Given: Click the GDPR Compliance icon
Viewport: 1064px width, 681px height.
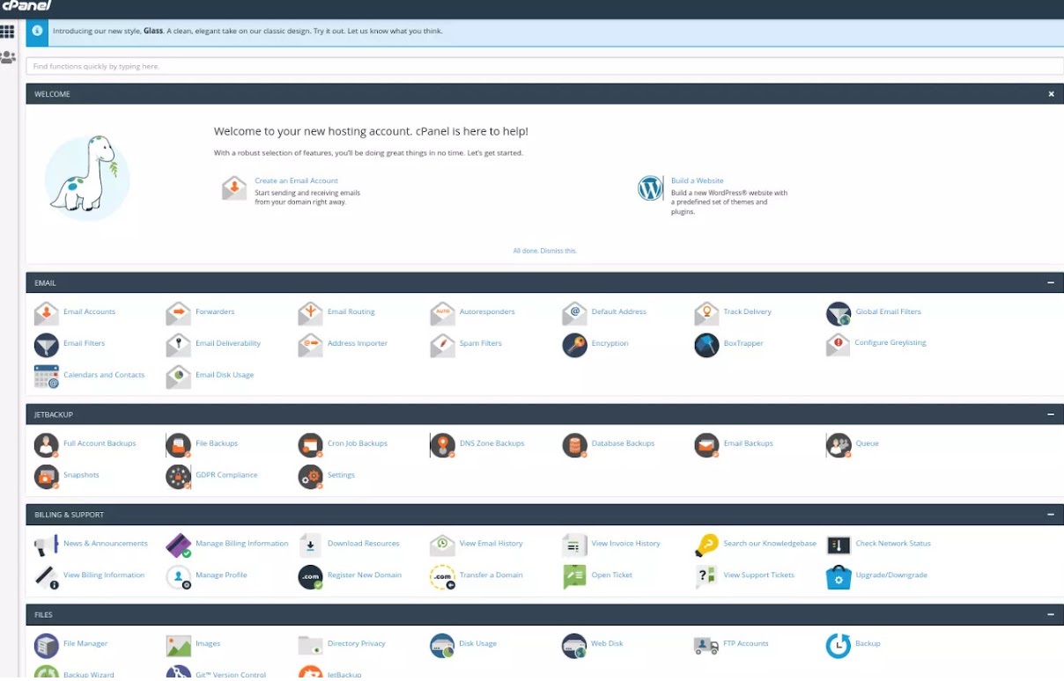Looking at the screenshot, I should (x=179, y=477).
